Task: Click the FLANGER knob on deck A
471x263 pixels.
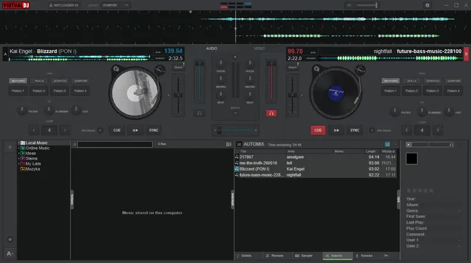Action: coord(49,111)
